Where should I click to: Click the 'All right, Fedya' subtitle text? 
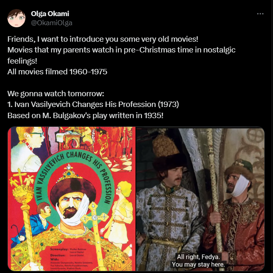click(198, 261)
